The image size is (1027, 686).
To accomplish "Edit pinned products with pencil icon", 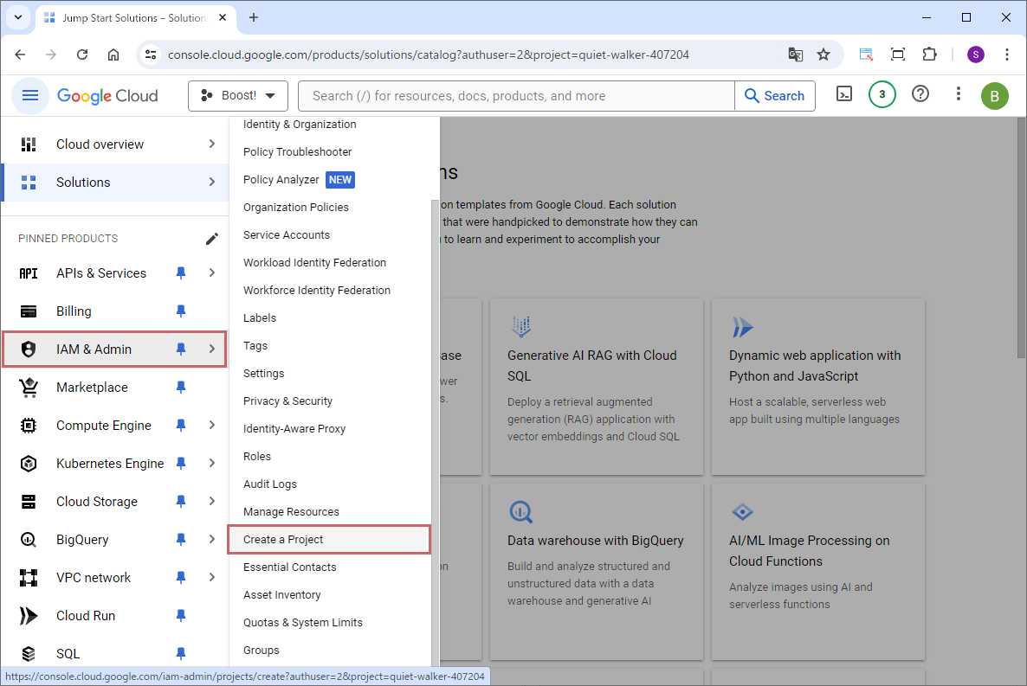I will click(x=211, y=239).
